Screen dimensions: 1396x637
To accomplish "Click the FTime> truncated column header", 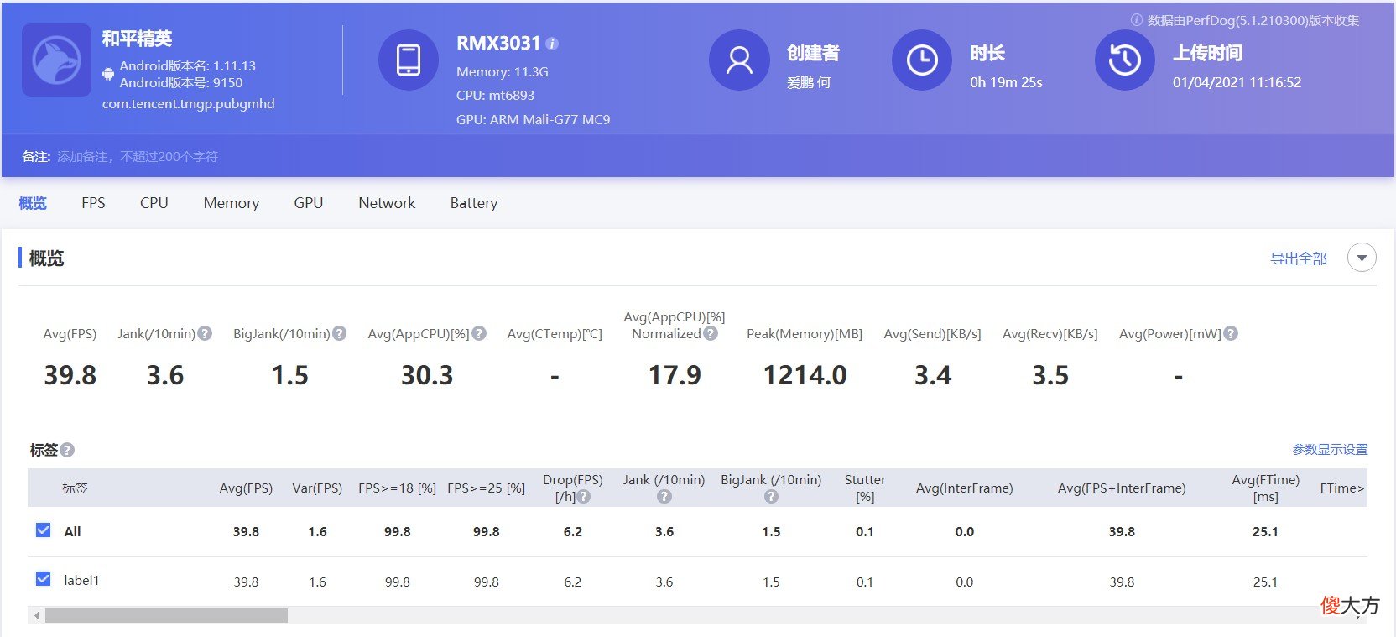I will click(1342, 488).
